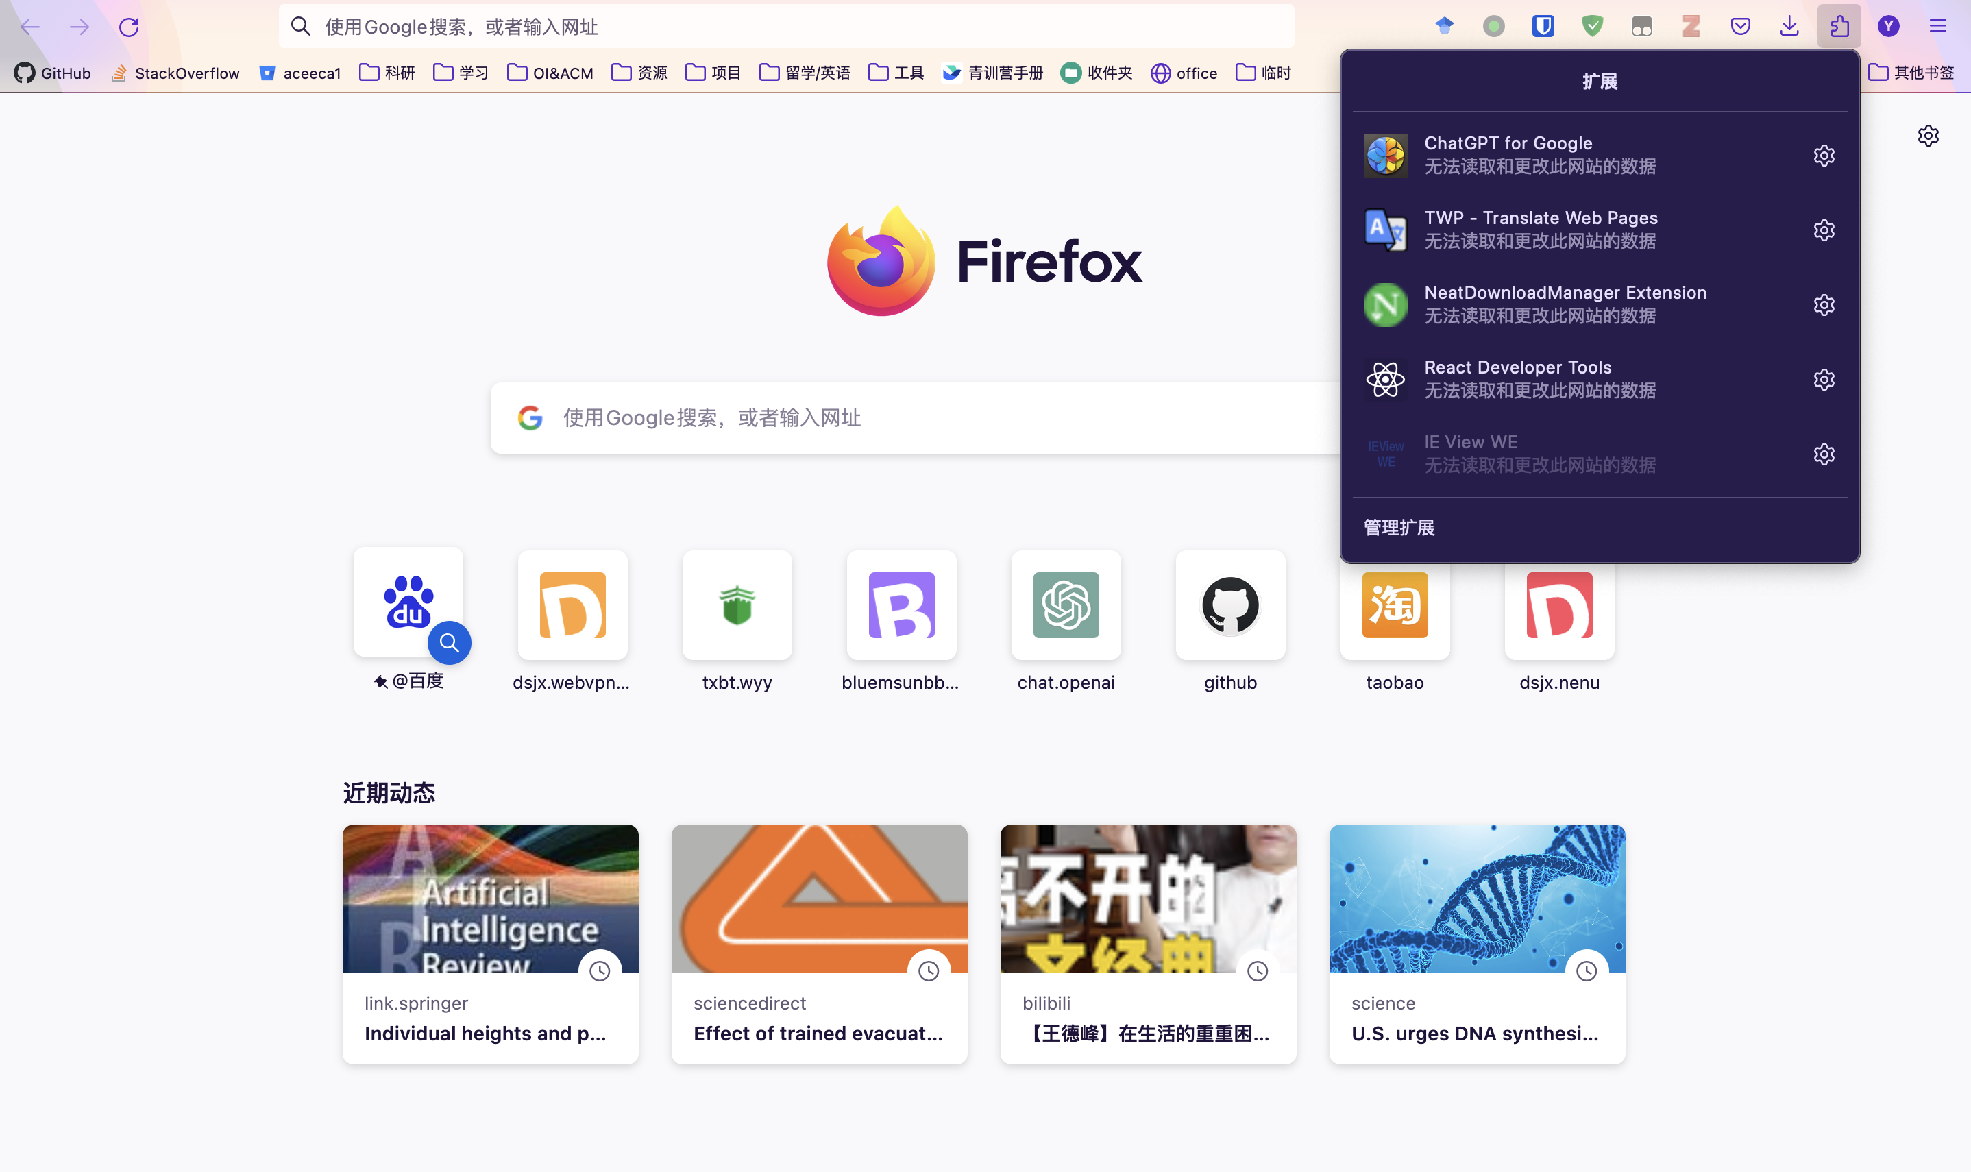Screen dimensions: 1971x1172
Task: Open settings gear for ChatGPT for Google
Action: click(x=1824, y=156)
